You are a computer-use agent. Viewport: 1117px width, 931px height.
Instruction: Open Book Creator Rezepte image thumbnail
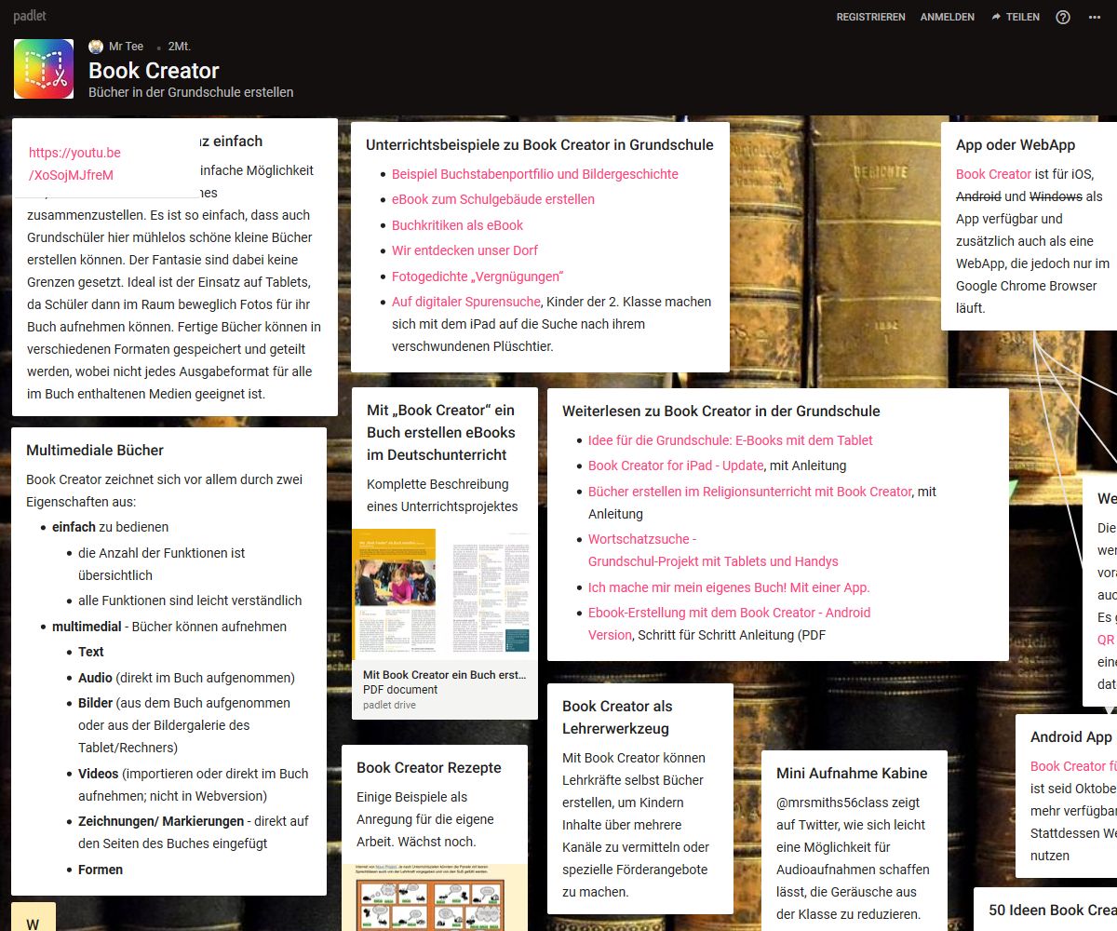click(435, 897)
